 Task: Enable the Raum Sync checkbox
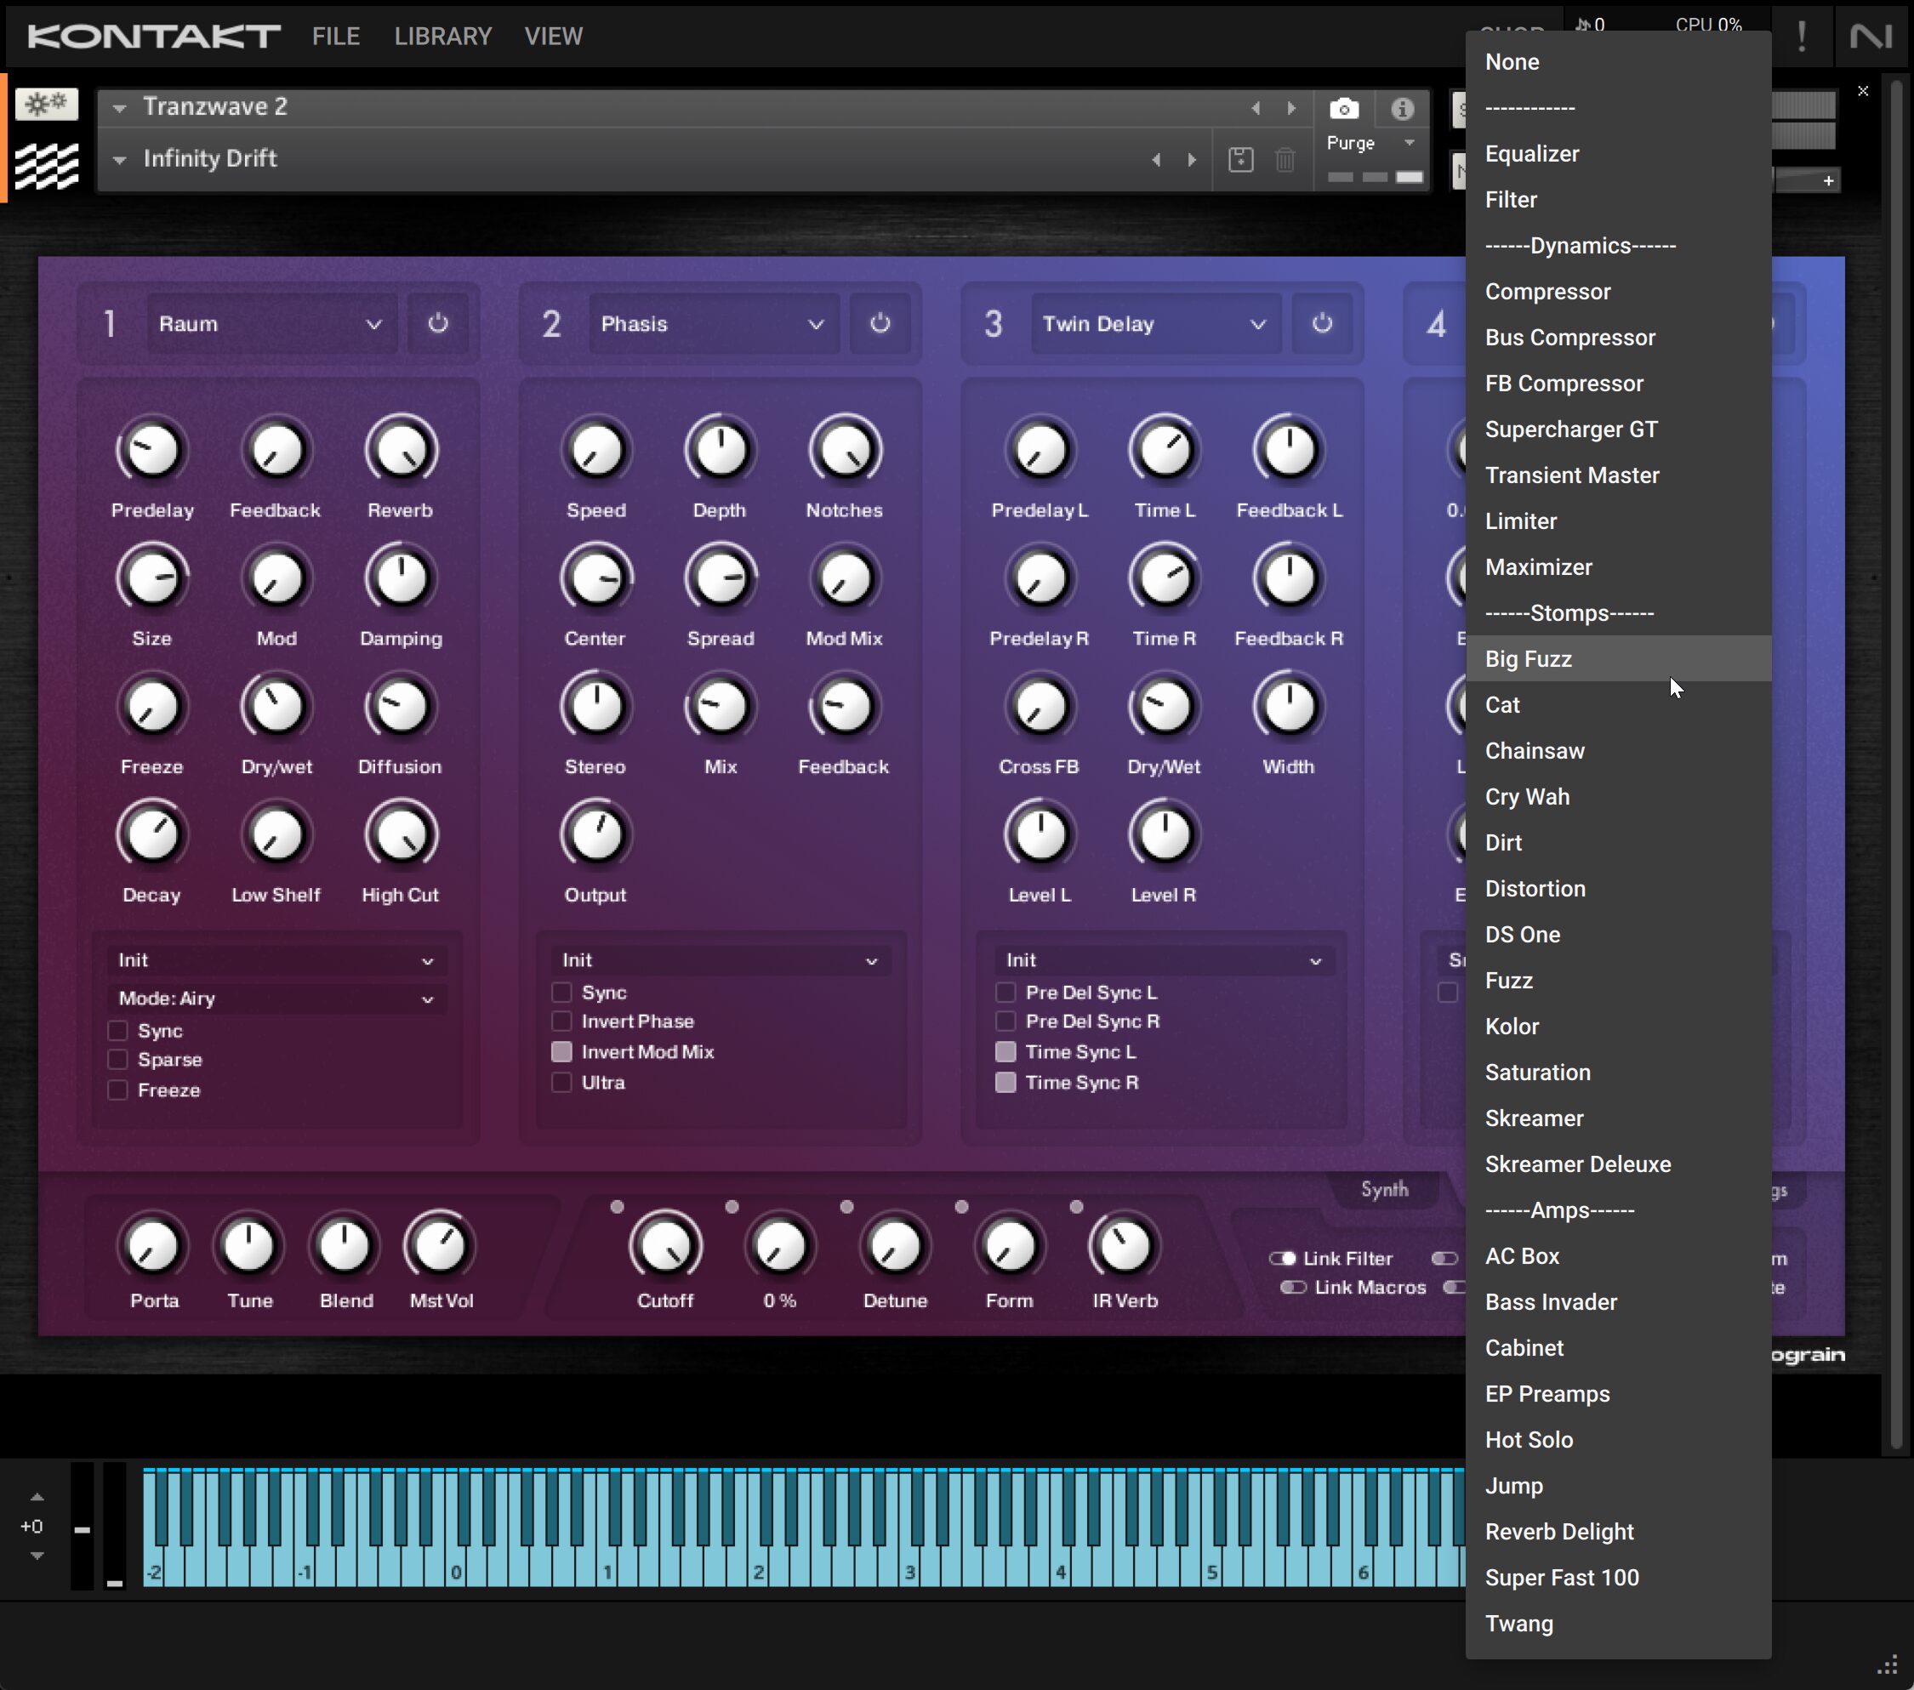pos(117,1031)
